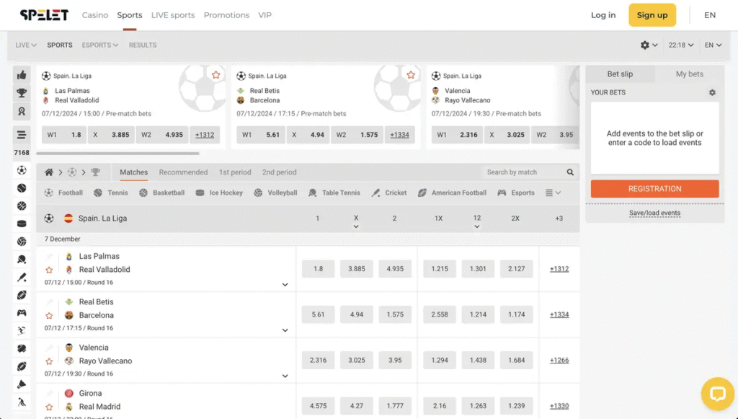Favorite the Spain La Liga card showing Real Betis
This screenshot has width=738, height=419.
coord(411,74)
